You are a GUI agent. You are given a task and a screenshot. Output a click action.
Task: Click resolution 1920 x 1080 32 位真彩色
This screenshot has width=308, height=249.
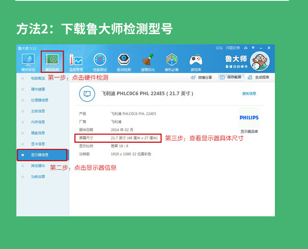131,154
